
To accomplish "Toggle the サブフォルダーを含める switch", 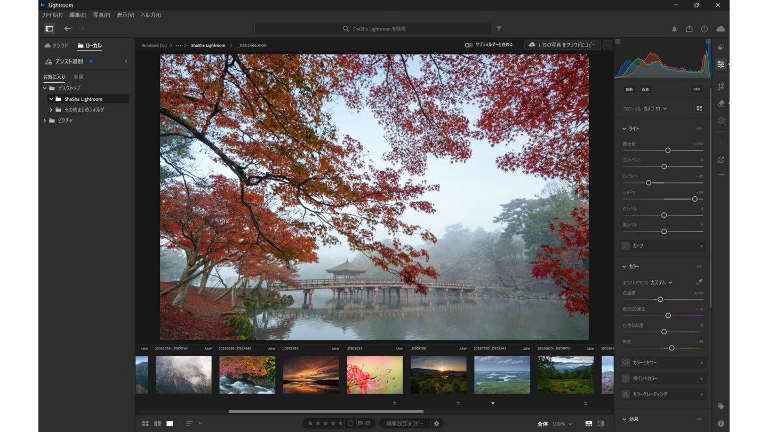I will pyautogui.click(x=468, y=45).
